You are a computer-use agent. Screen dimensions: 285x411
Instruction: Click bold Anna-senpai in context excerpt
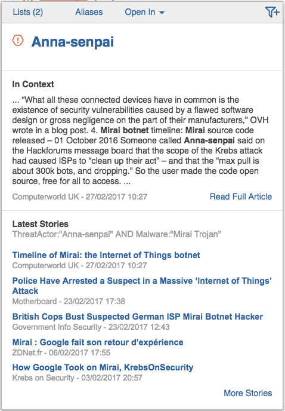tap(209, 140)
